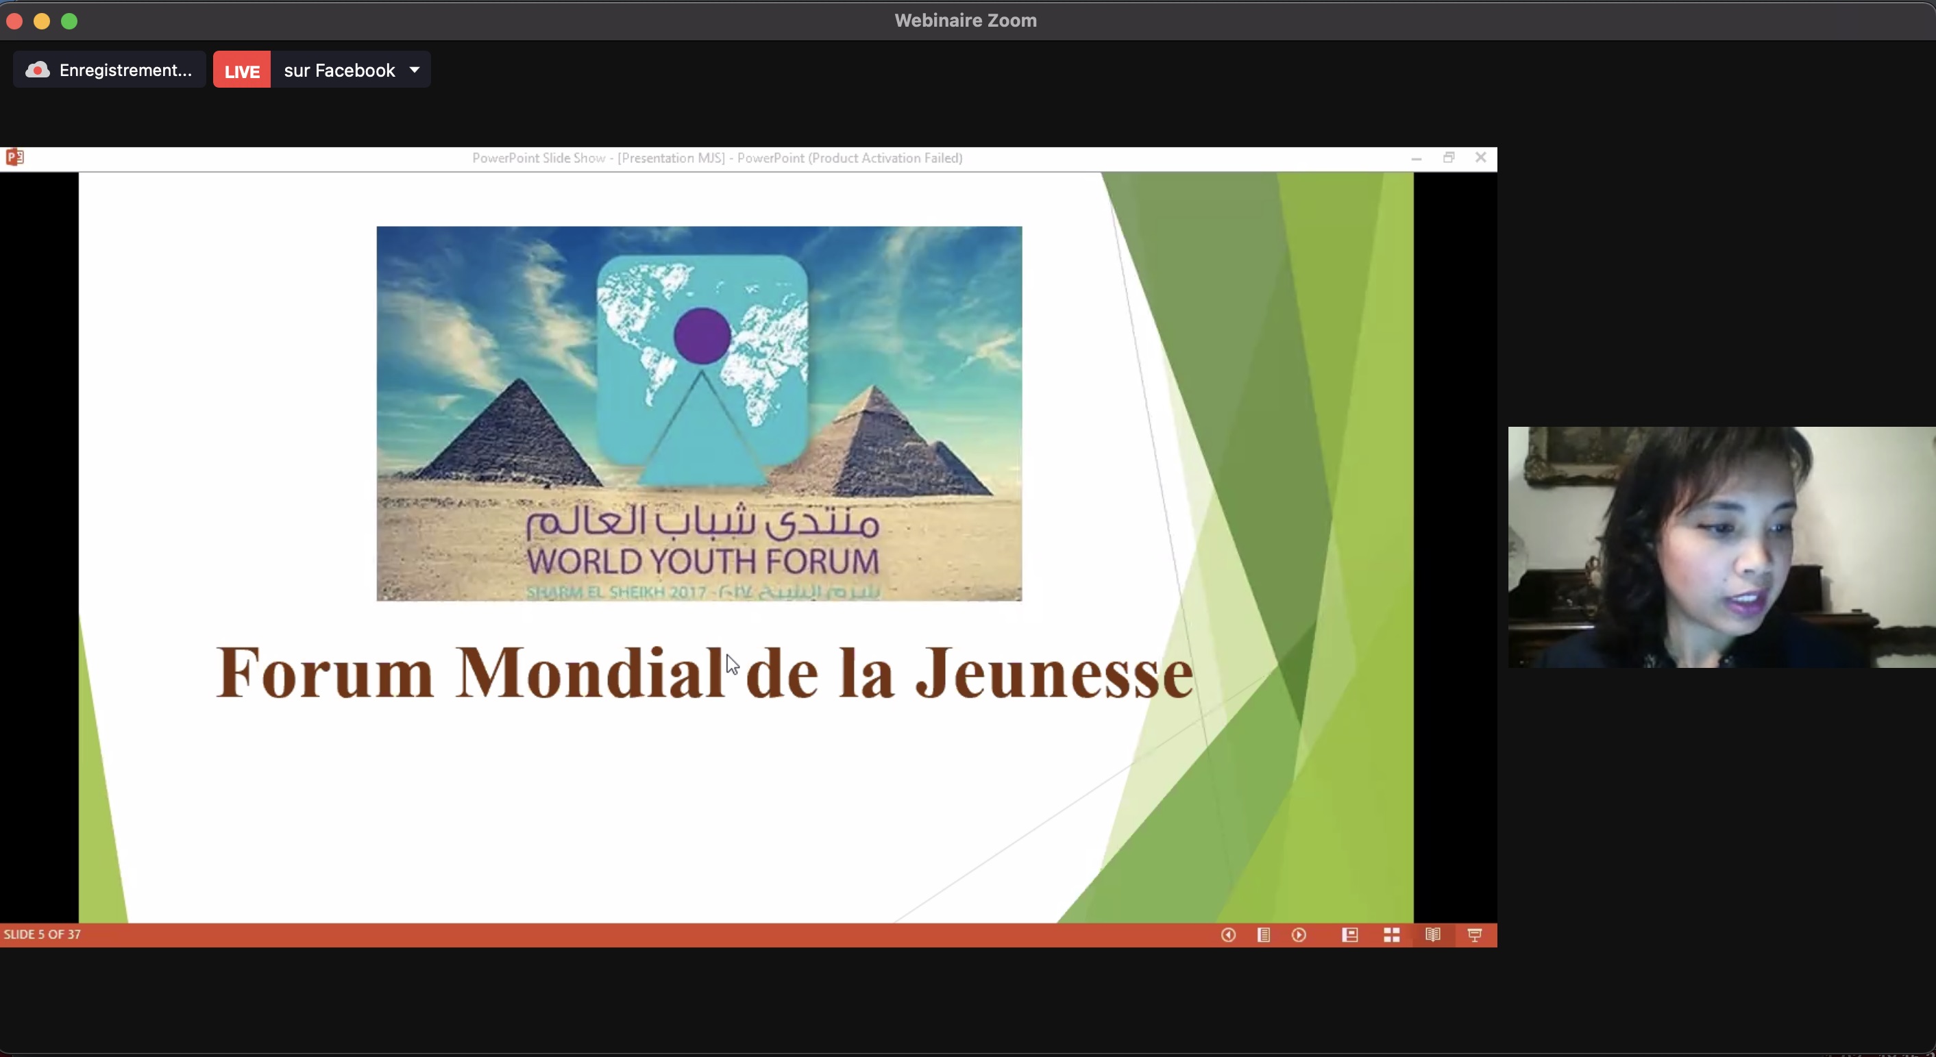Switch to Reading View icon
The height and width of the screenshot is (1057, 1936).
tap(1432, 934)
